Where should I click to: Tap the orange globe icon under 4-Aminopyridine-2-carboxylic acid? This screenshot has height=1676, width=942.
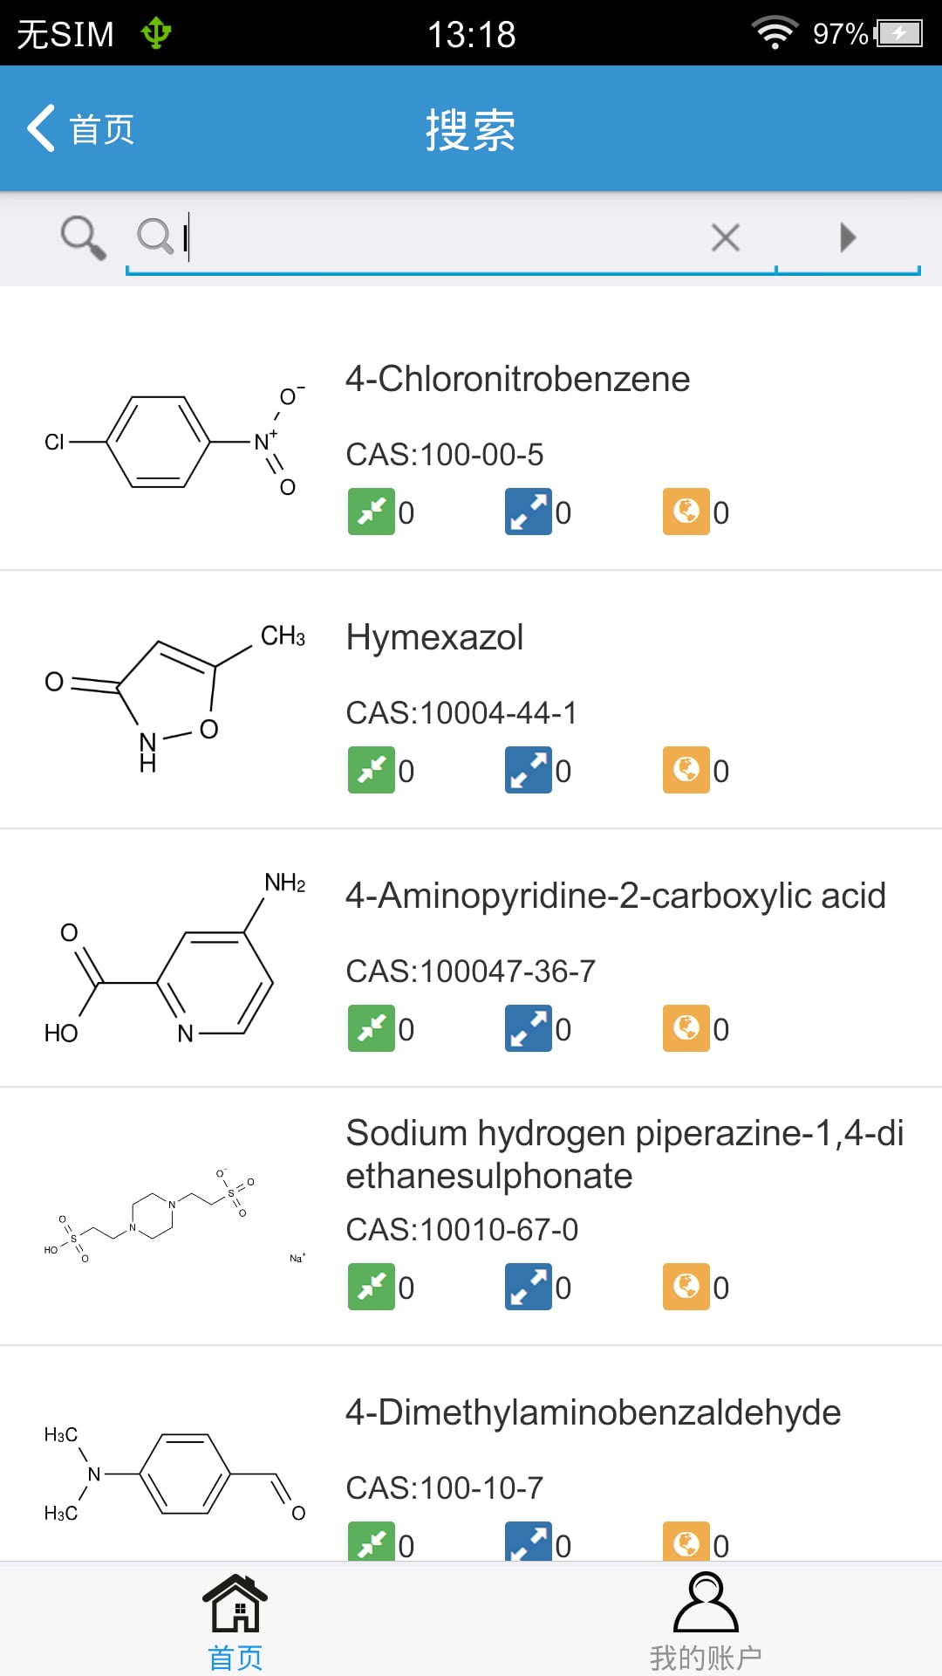tap(686, 1028)
